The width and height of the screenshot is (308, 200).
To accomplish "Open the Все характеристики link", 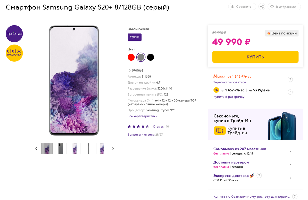I will (142, 116).
